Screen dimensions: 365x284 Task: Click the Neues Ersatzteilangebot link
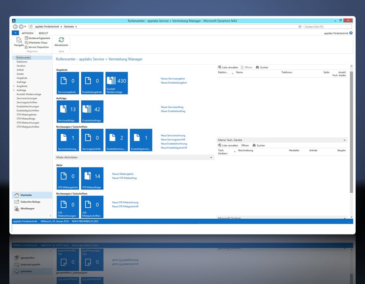tap(174, 83)
